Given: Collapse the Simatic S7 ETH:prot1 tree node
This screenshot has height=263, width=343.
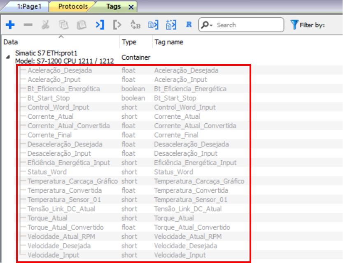Looking at the screenshot, I should tap(8, 57).
